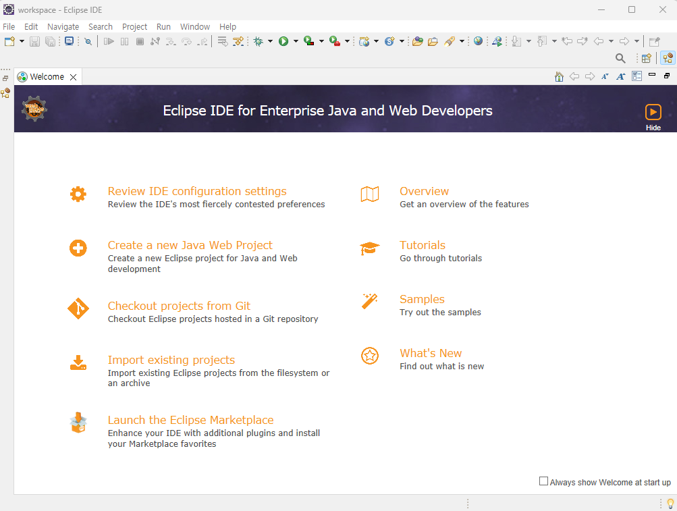Click the Open Perspective icon
The height and width of the screenshot is (511, 677).
[x=647, y=58]
